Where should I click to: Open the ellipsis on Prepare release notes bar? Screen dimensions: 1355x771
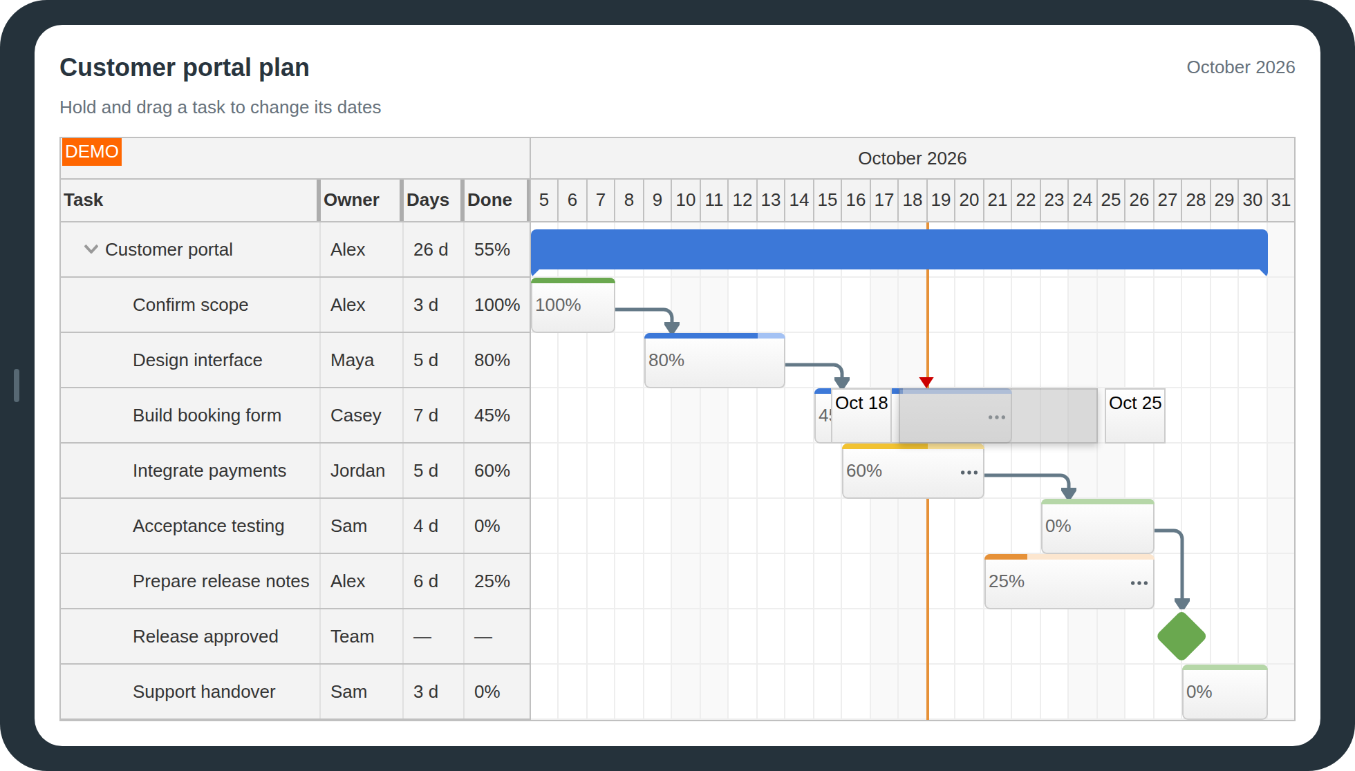pyautogui.click(x=1139, y=583)
